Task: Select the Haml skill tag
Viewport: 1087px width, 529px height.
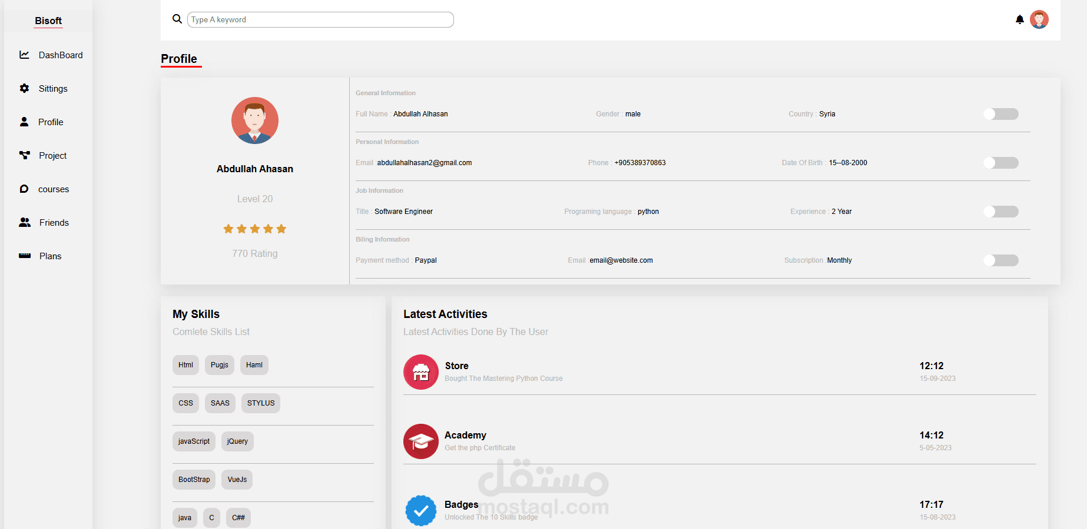Action: tap(254, 365)
